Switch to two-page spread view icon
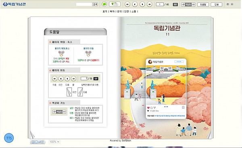 point(33,142)
